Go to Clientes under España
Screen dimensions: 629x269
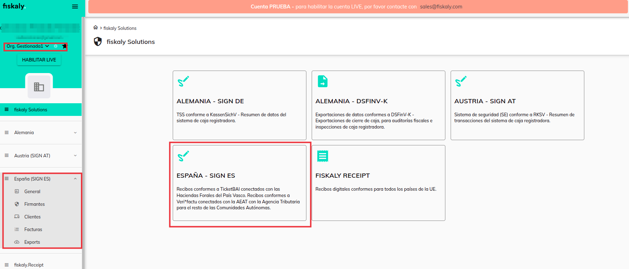coord(41,217)
